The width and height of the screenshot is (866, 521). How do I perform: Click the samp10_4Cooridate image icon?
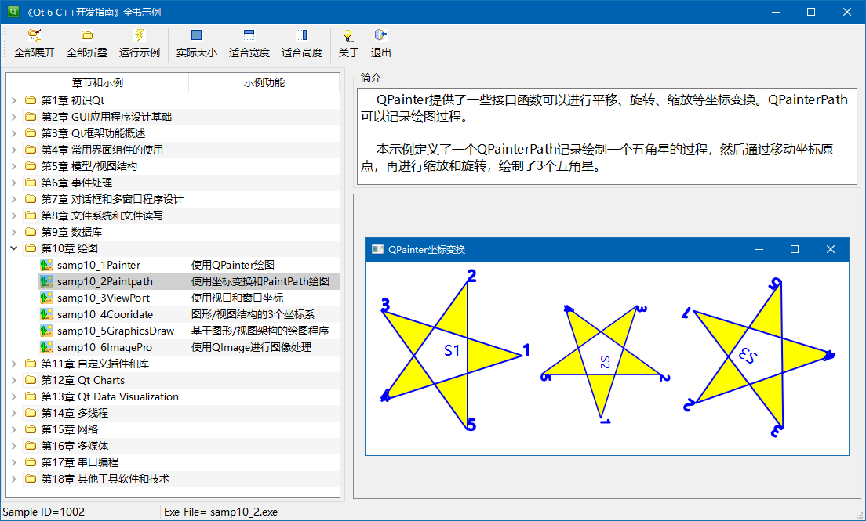tap(46, 315)
